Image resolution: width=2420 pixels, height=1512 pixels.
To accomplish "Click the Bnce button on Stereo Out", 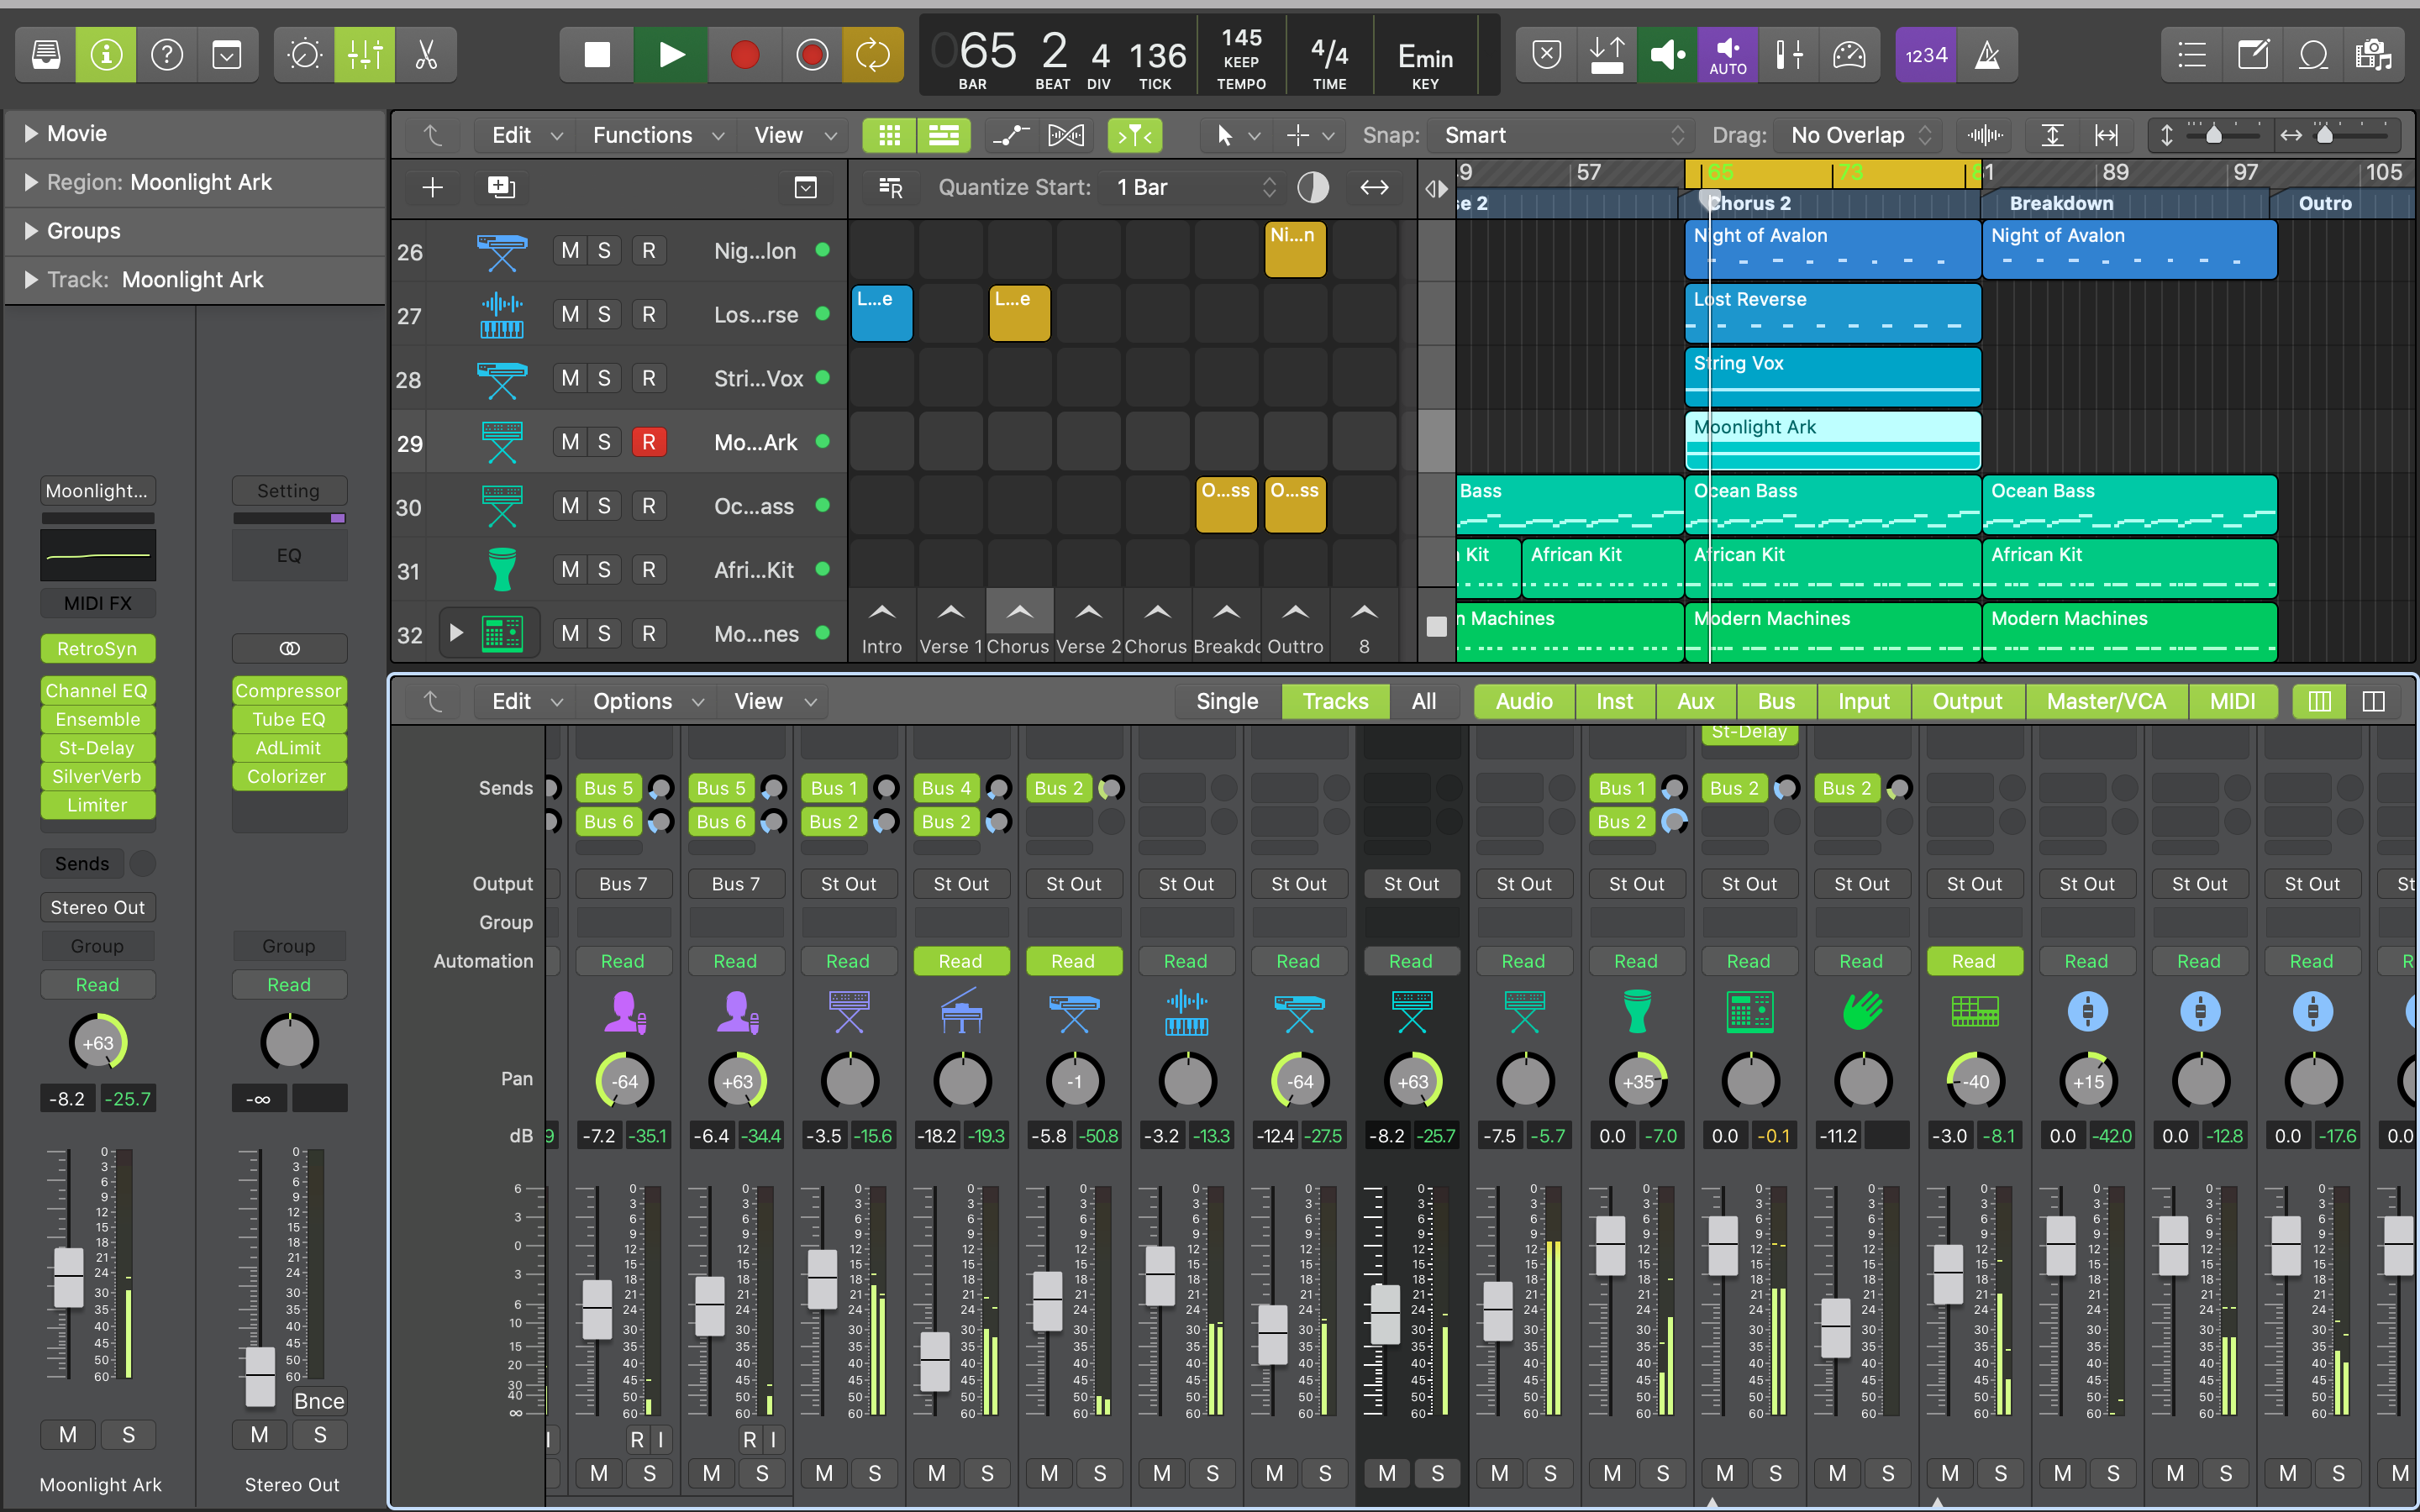I will (x=319, y=1401).
